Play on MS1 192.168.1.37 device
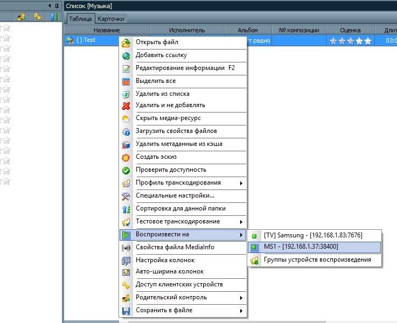The height and width of the screenshot is (323, 397). click(x=315, y=247)
